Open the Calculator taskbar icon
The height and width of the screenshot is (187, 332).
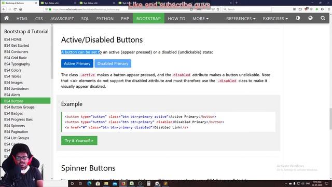(149, 183)
